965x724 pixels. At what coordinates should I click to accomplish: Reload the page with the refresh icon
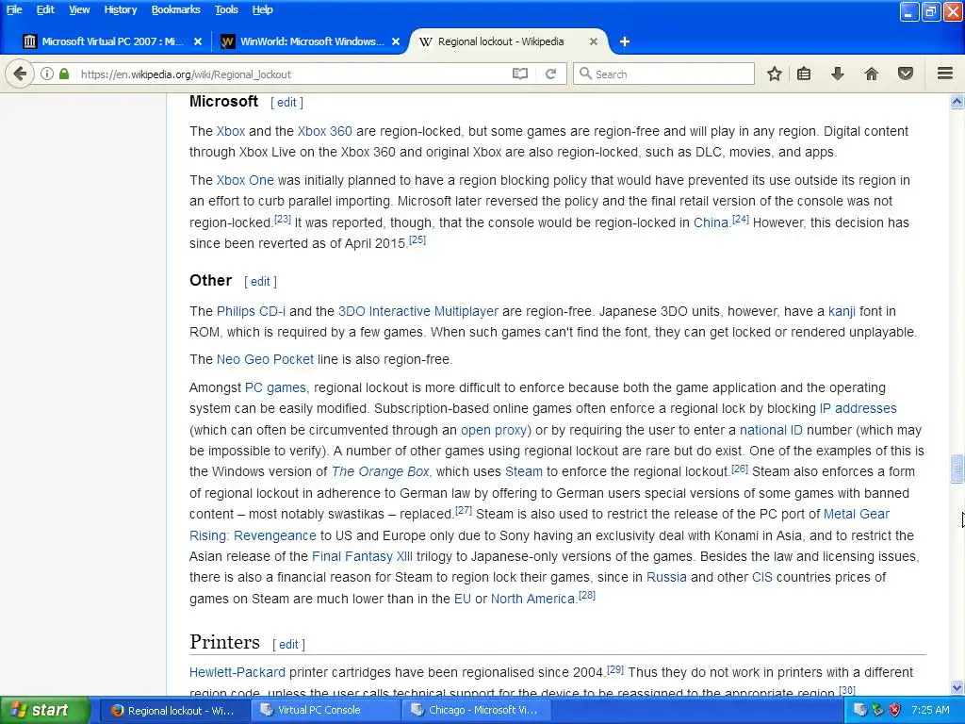tap(550, 74)
